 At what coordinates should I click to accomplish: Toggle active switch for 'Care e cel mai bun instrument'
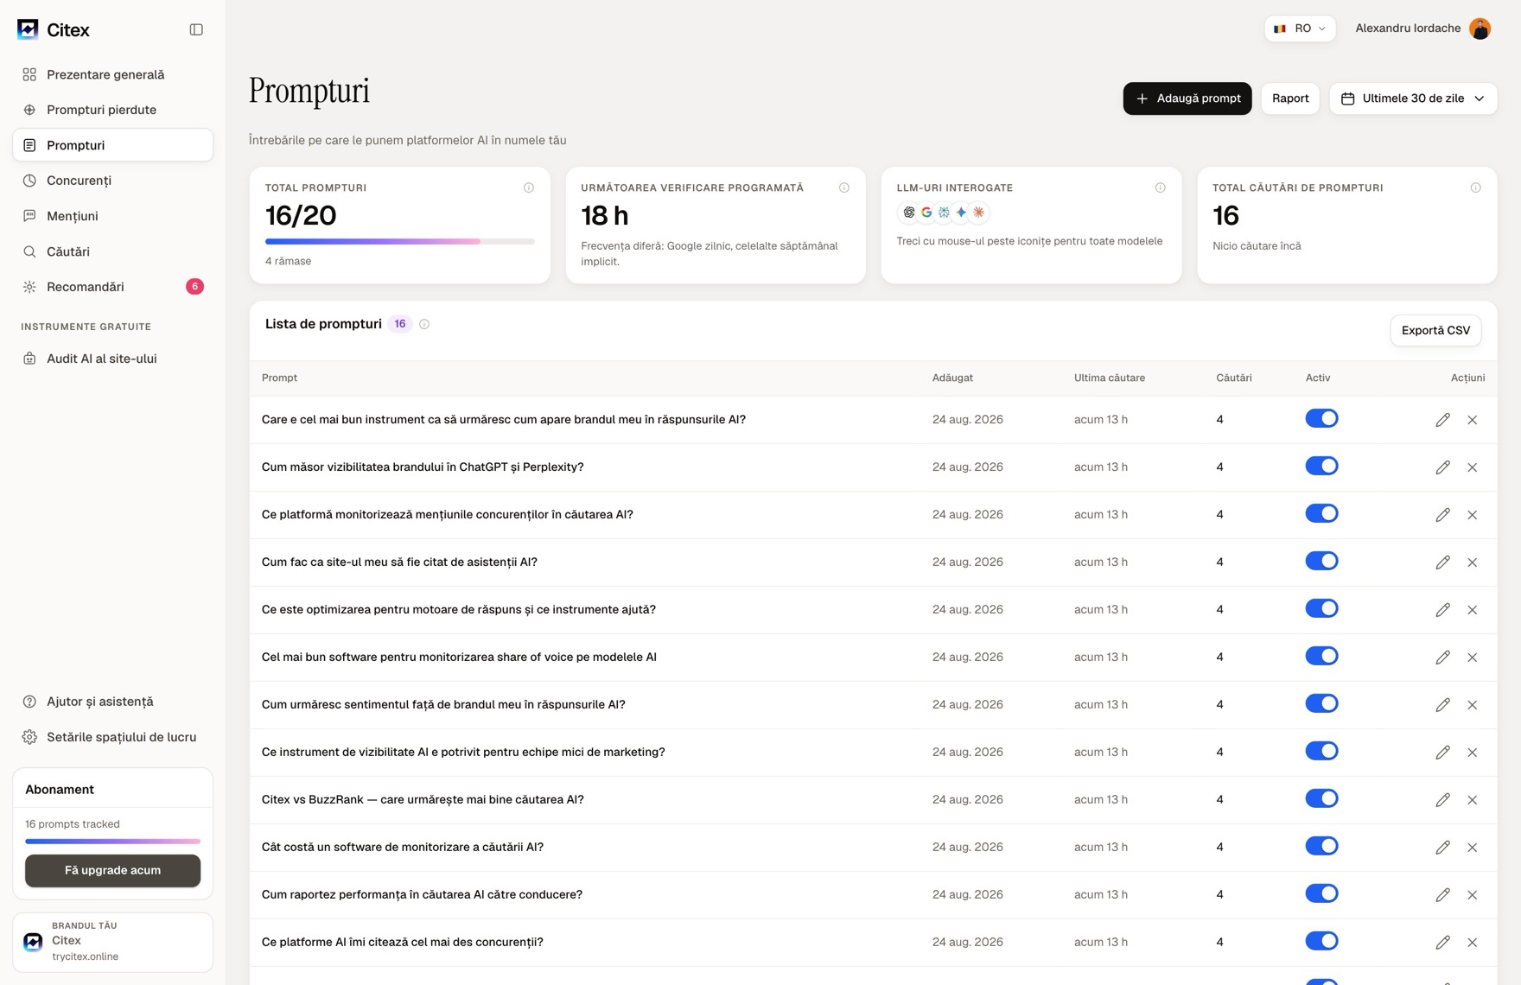coord(1321,419)
